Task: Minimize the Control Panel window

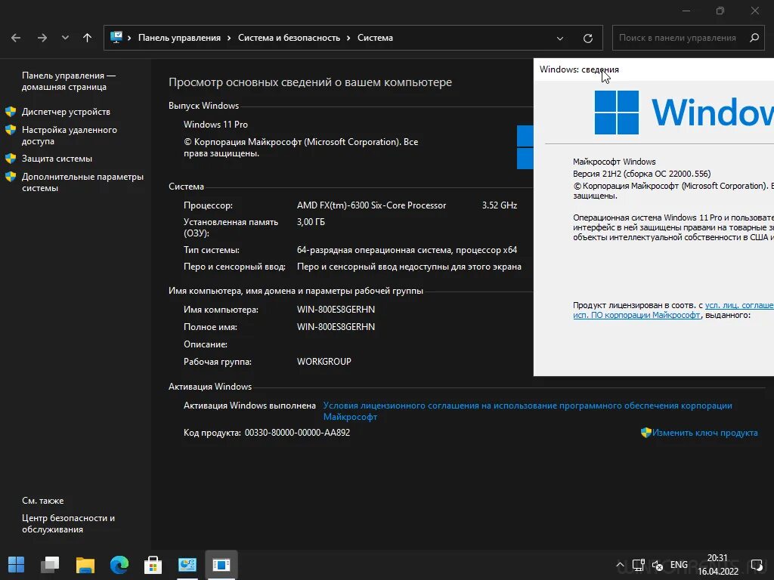Action: click(x=686, y=11)
